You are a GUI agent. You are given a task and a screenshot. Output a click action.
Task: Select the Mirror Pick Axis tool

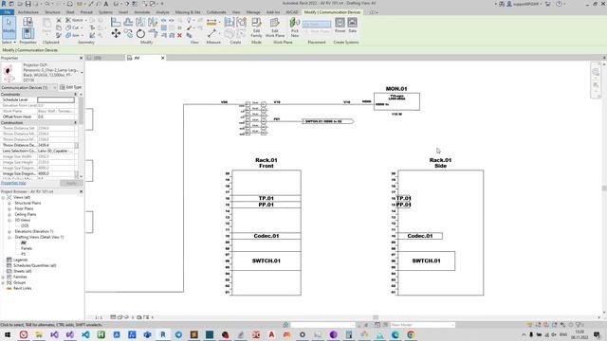140,22
